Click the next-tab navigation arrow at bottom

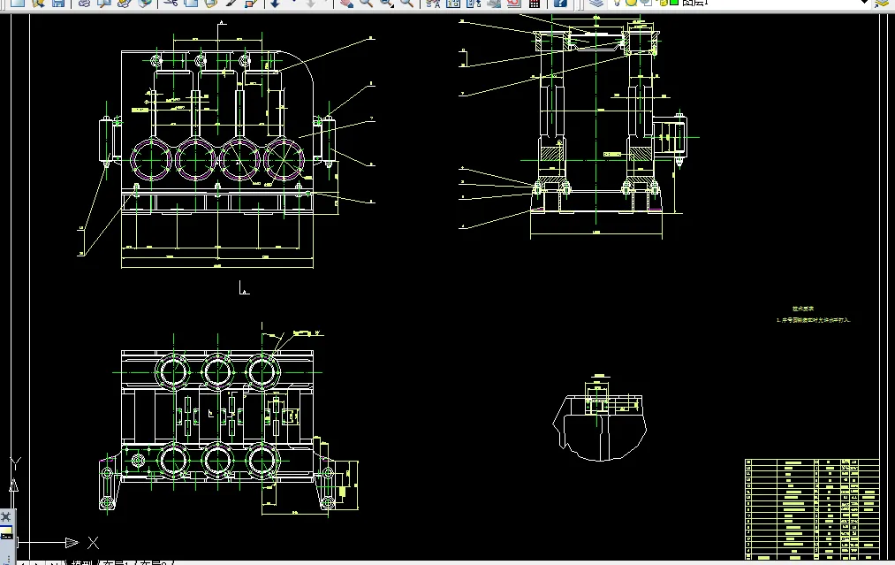38,562
